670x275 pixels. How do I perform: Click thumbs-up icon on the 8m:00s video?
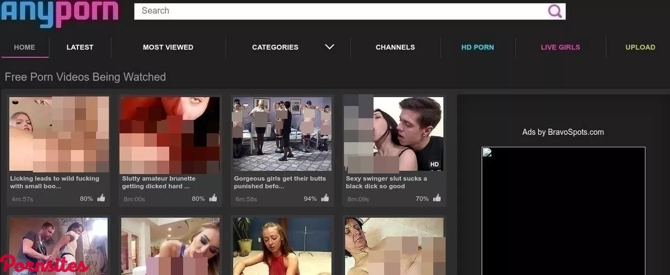click(x=213, y=198)
